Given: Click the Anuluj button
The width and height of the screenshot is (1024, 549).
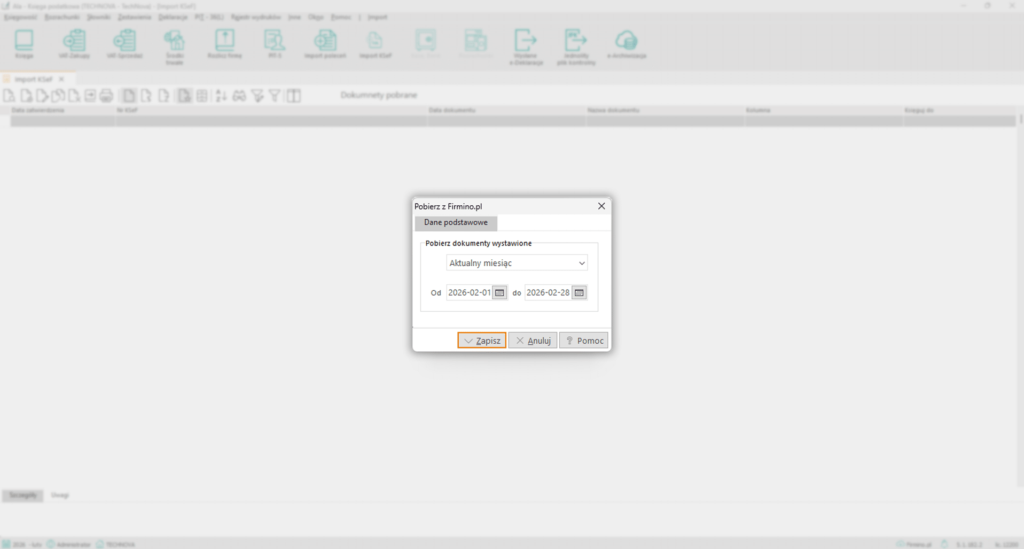Looking at the screenshot, I should coord(533,341).
